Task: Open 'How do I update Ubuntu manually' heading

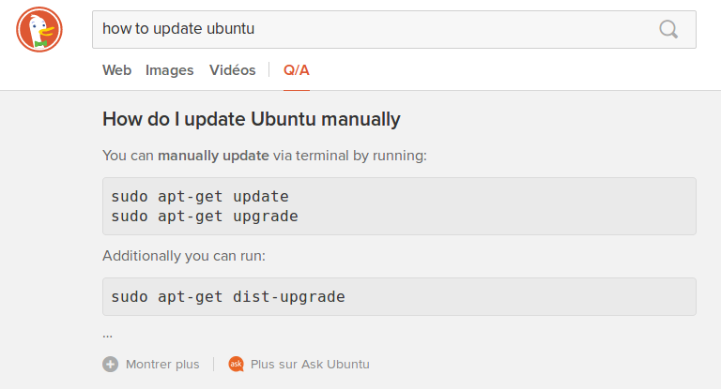Action: (251, 119)
